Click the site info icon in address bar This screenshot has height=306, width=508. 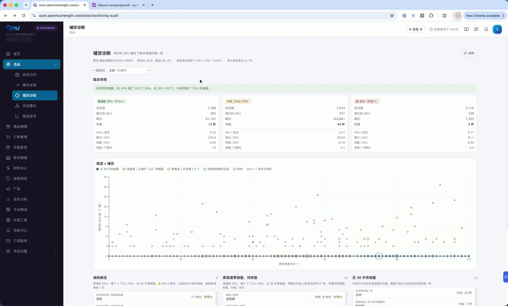(x=34, y=15)
